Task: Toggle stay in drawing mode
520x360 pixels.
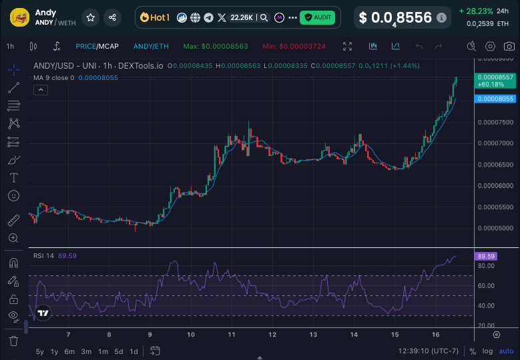Action: click(x=13, y=281)
